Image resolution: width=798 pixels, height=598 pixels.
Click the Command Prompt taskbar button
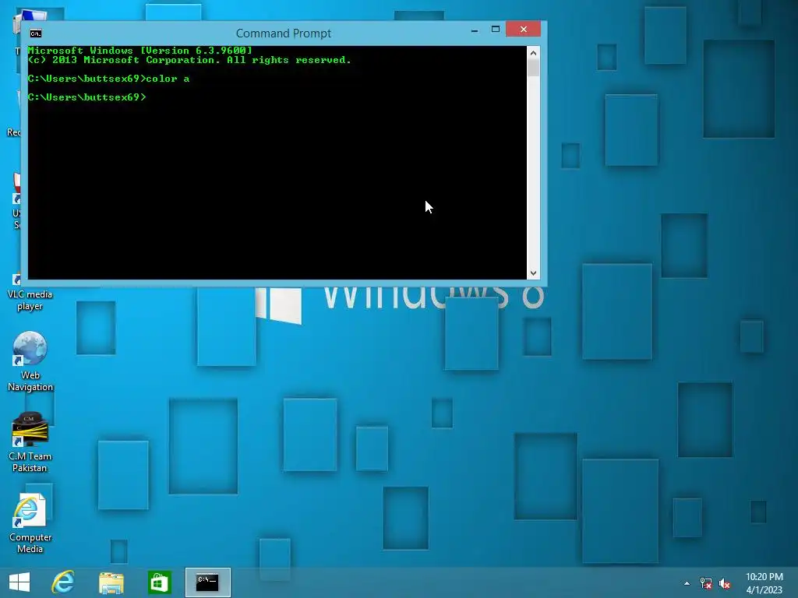point(207,582)
